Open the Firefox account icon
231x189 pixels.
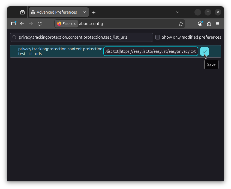[200, 24]
